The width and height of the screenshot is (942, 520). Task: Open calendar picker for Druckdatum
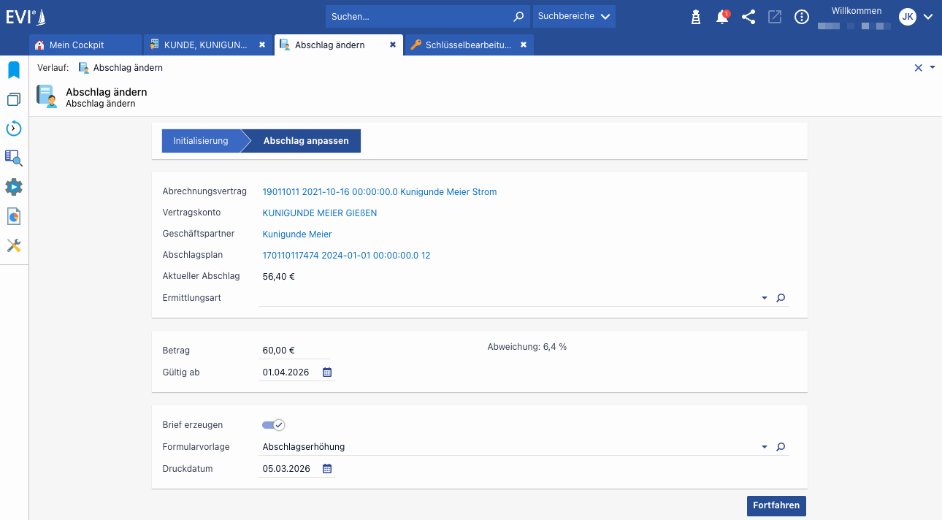pyautogui.click(x=327, y=469)
